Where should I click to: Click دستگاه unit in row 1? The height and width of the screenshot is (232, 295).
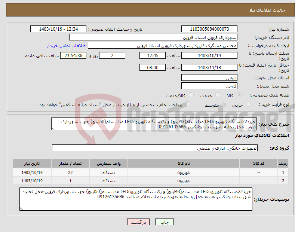[109, 173]
